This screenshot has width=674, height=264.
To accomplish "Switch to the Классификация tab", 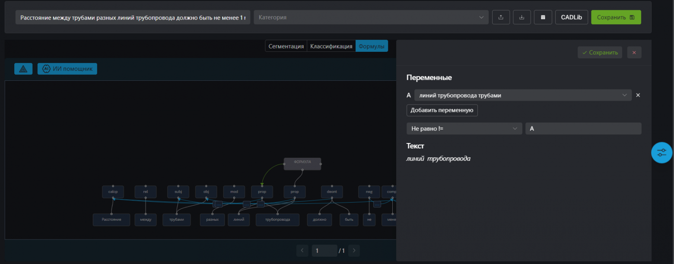I will pos(331,46).
